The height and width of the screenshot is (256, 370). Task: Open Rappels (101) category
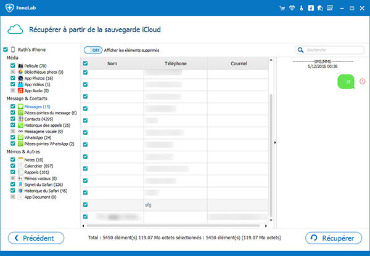(36, 172)
